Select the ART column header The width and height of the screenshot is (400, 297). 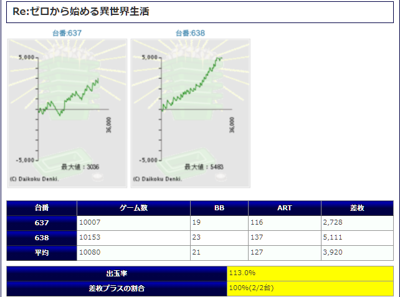[285, 208]
